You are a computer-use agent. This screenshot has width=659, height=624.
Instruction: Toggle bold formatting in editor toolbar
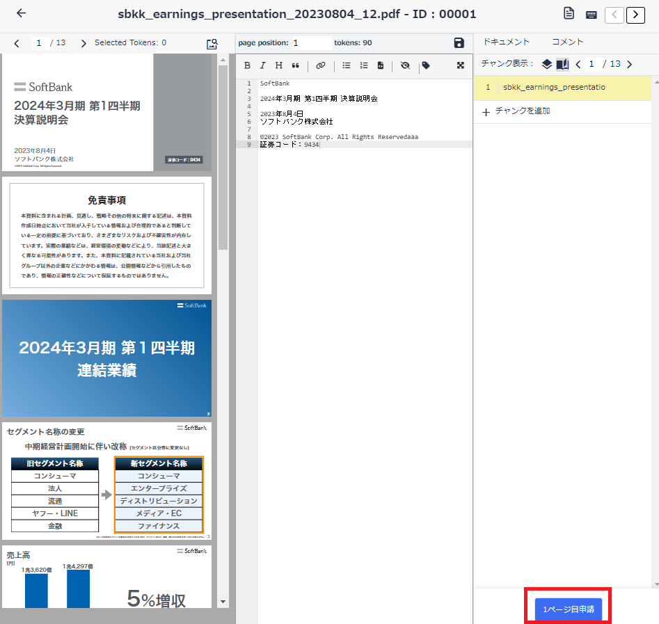click(247, 65)
